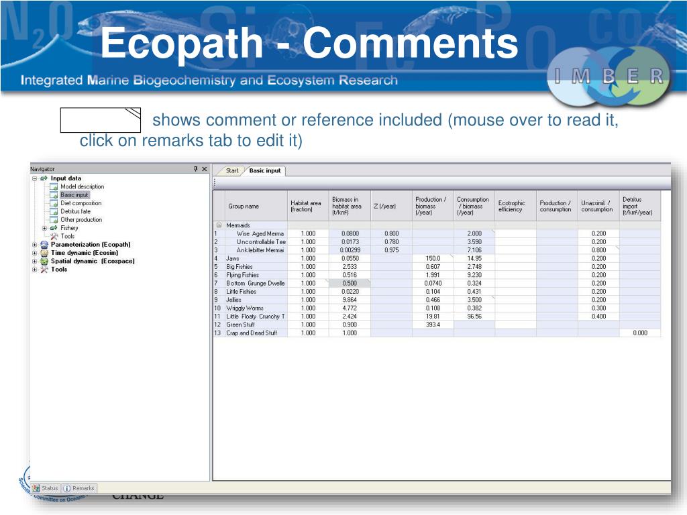Viewport: 687px width, 515px height.
Task: Expand the Fishery tree node
Action: (x=44, y=228)
